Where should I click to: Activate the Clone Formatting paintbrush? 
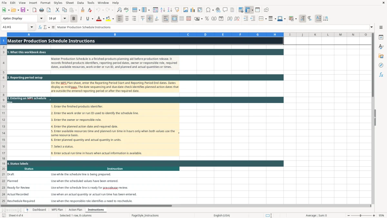[x=83, y=10]
